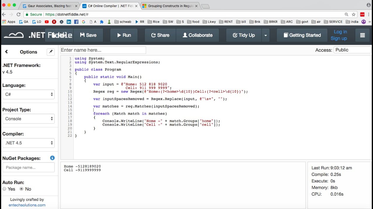Bookmark this page with star icon
The height and width of the screenshot is (209, 373).
pos(353,14)
